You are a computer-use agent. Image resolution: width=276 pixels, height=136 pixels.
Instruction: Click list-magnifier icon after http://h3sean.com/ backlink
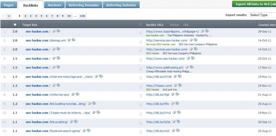pyautogui.click(x=180, y=85)
